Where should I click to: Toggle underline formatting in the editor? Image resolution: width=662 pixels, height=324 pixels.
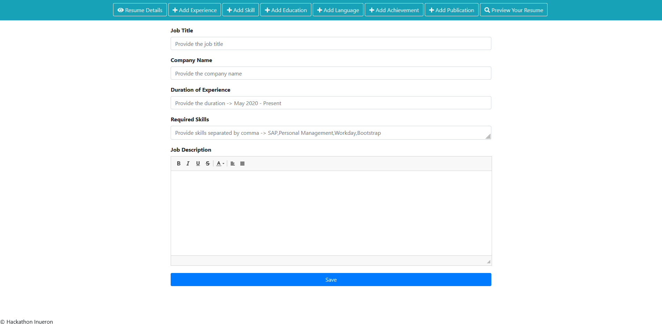tap(198, 163)
